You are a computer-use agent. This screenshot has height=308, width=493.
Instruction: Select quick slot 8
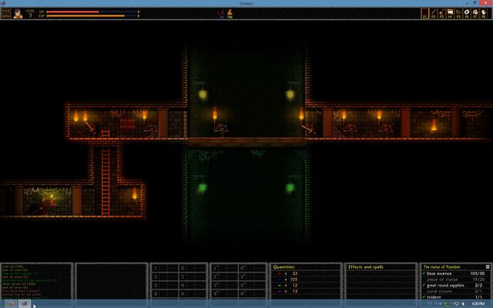click(193, 286)
